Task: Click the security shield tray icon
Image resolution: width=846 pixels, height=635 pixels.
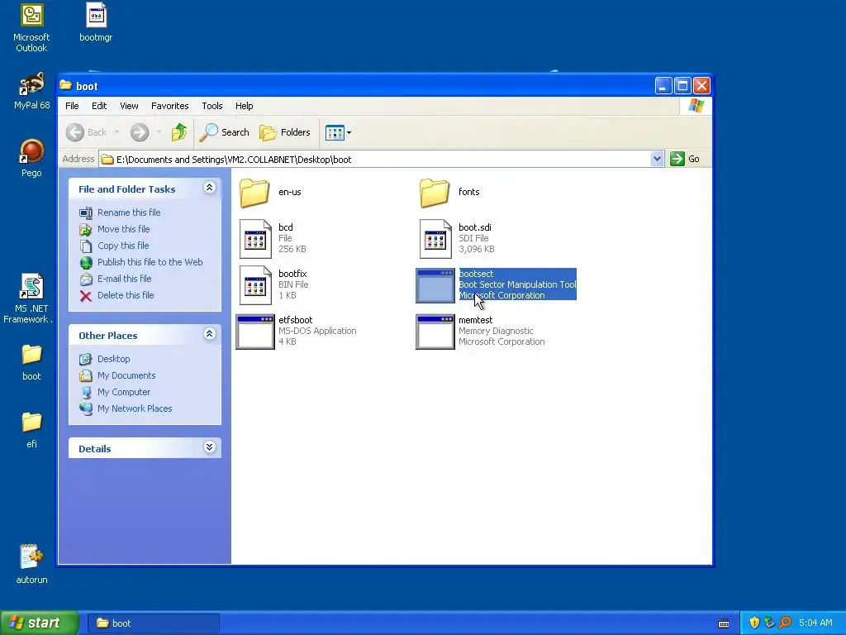Action: click(x=754, y=623)
